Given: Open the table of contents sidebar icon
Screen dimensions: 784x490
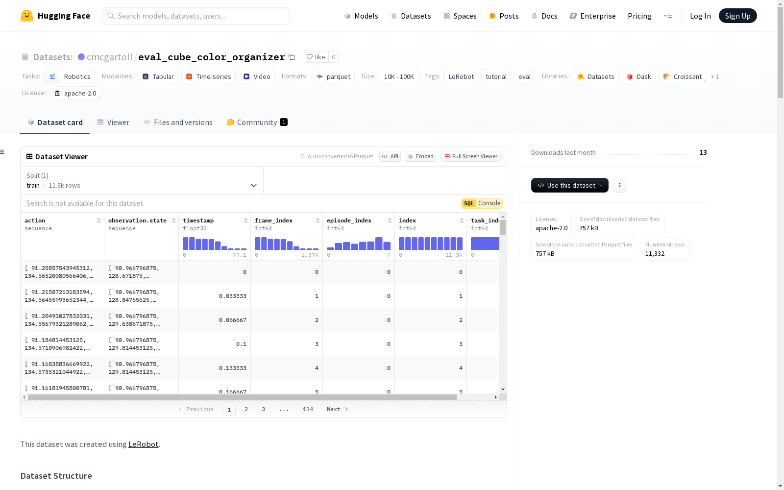Looking at the screenshot, I should [x=2, y=152].
